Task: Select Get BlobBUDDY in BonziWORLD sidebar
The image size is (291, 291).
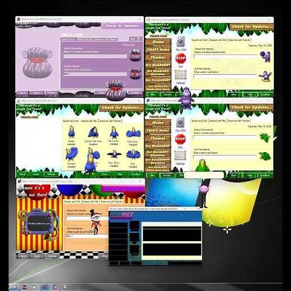Action: tap(158, 65)
